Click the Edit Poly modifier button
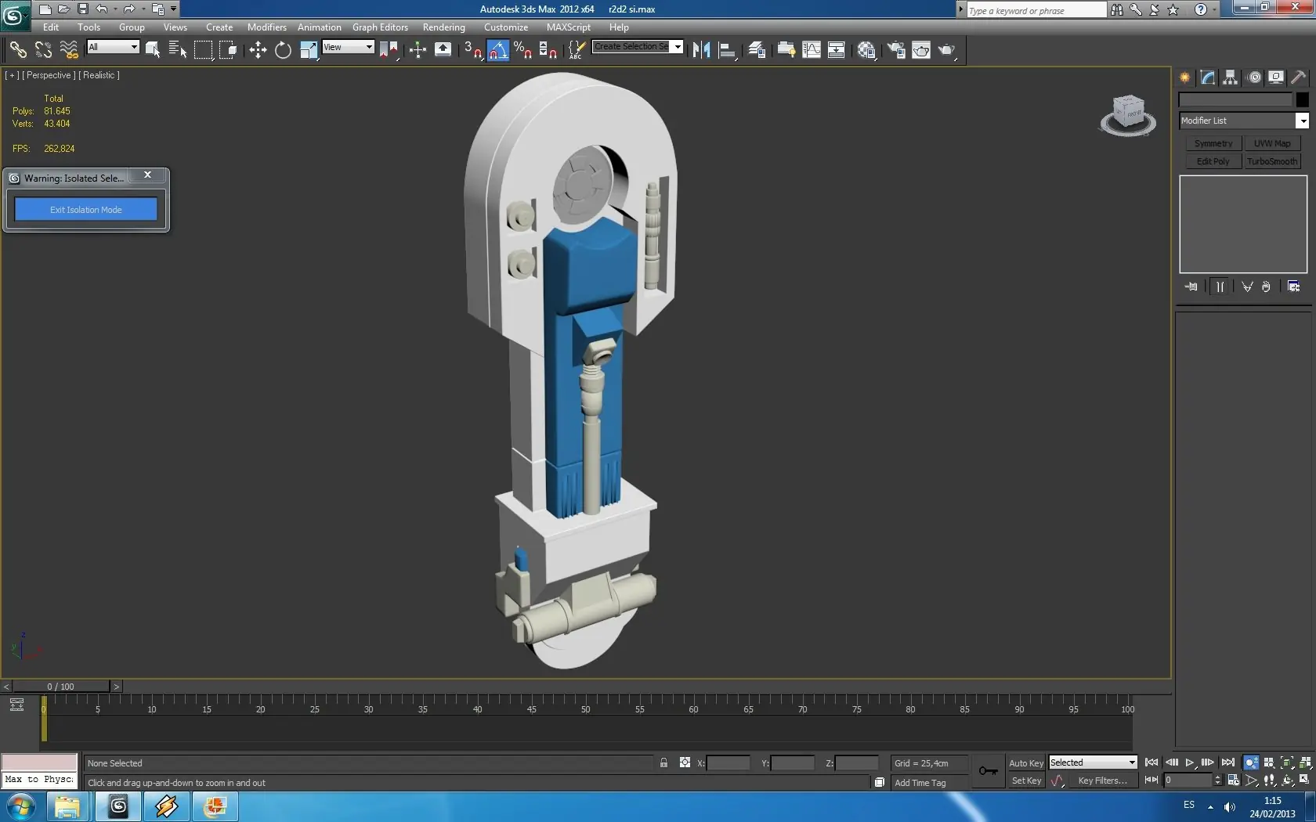The image size is (1316, 822). [x=1213, y=162]
